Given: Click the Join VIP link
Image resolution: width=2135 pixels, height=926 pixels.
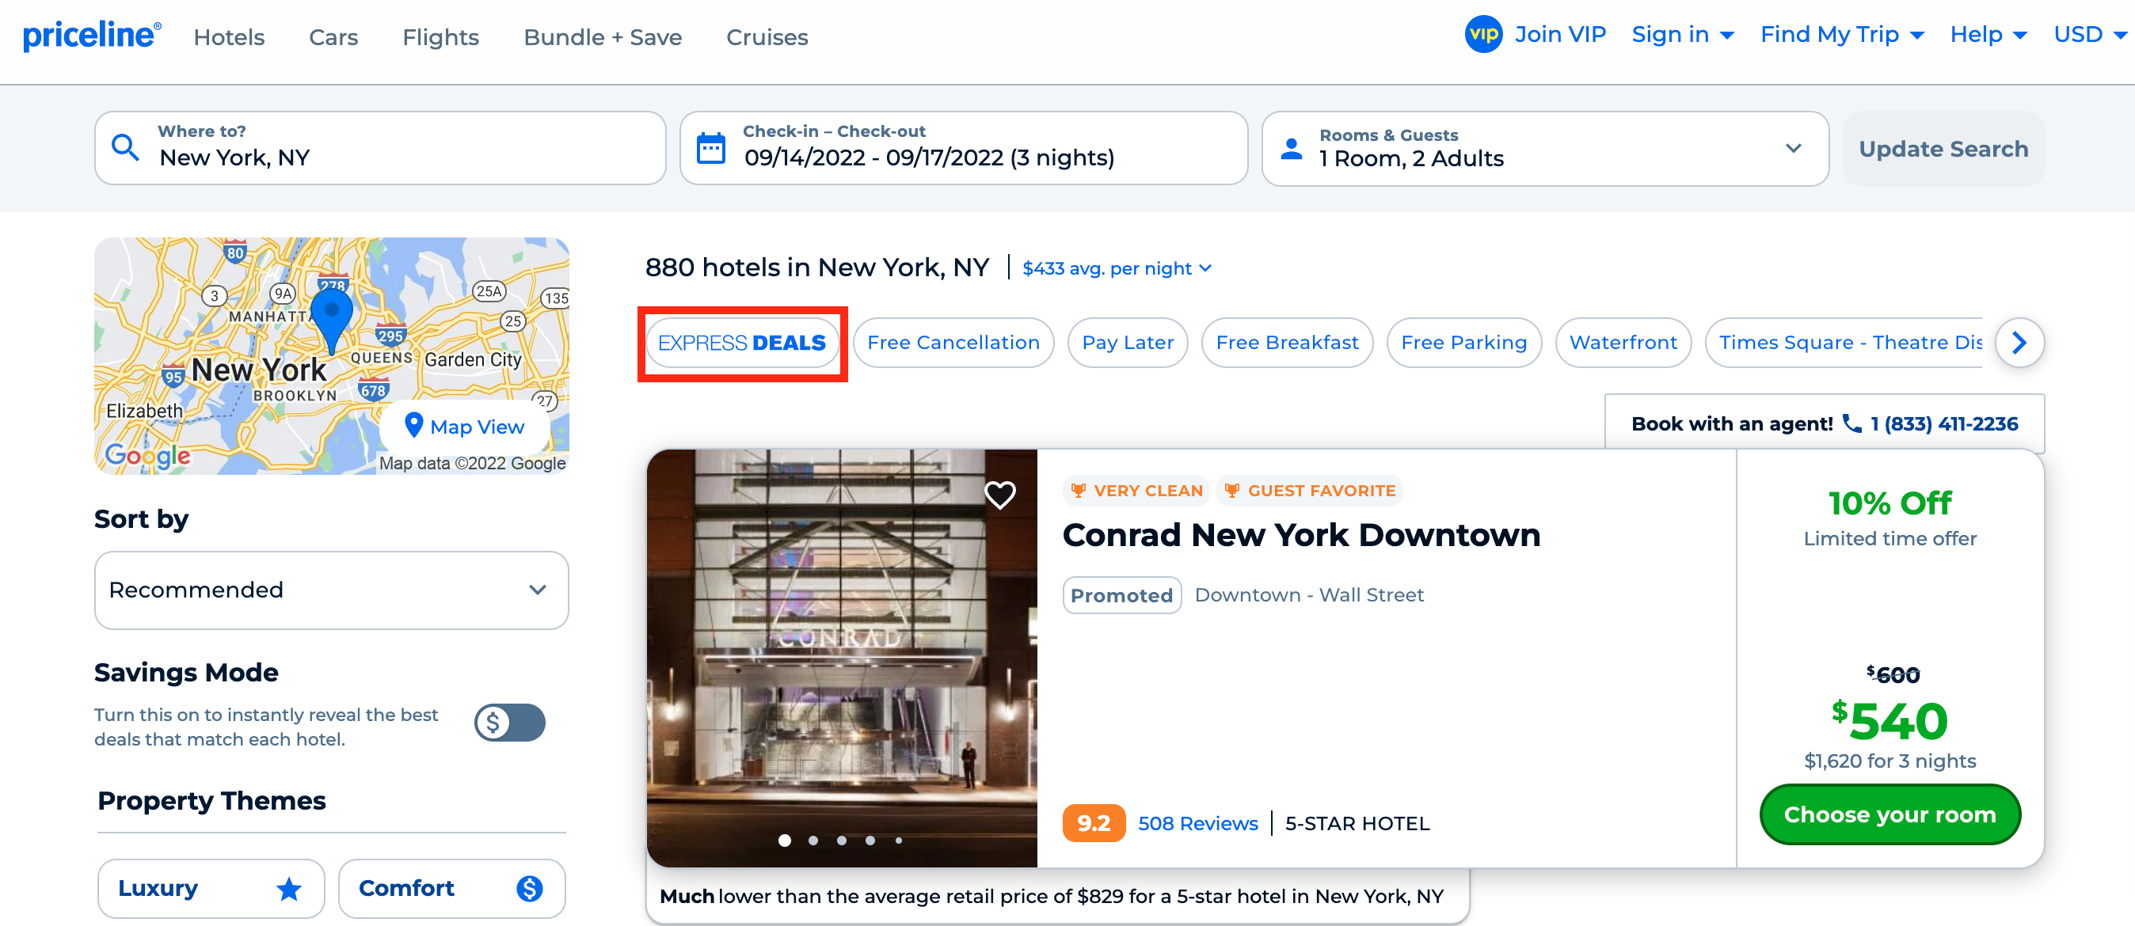Looking at the screenshot, I should pyautogui.click(x=1560, y=35).
